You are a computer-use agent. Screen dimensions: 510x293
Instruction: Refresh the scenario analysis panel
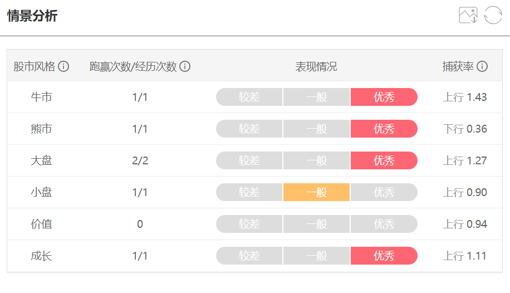493,15
